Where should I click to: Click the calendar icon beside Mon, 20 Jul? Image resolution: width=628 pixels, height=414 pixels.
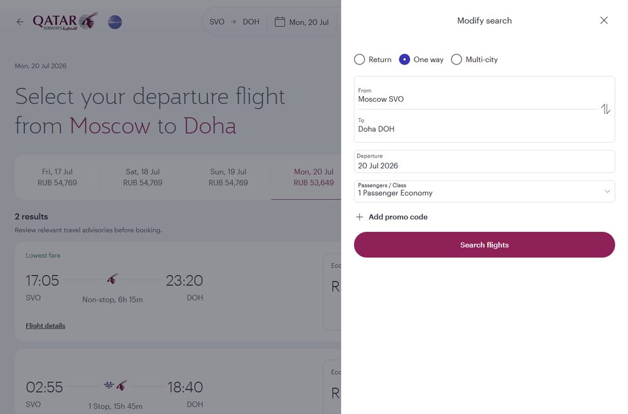279,21
